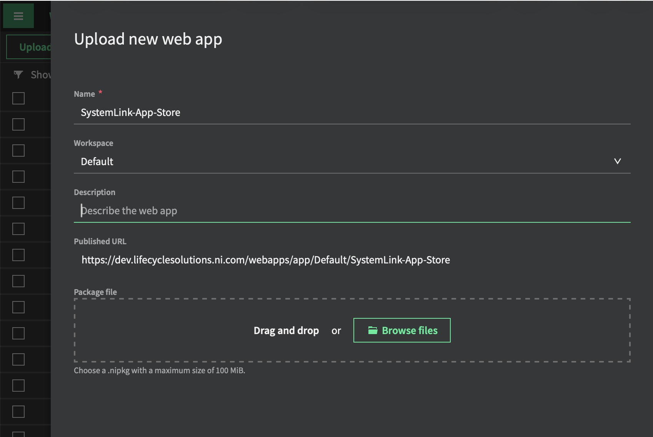
Task: Click the nipkg maximum size hint text
Action: [x=159, y=371]
